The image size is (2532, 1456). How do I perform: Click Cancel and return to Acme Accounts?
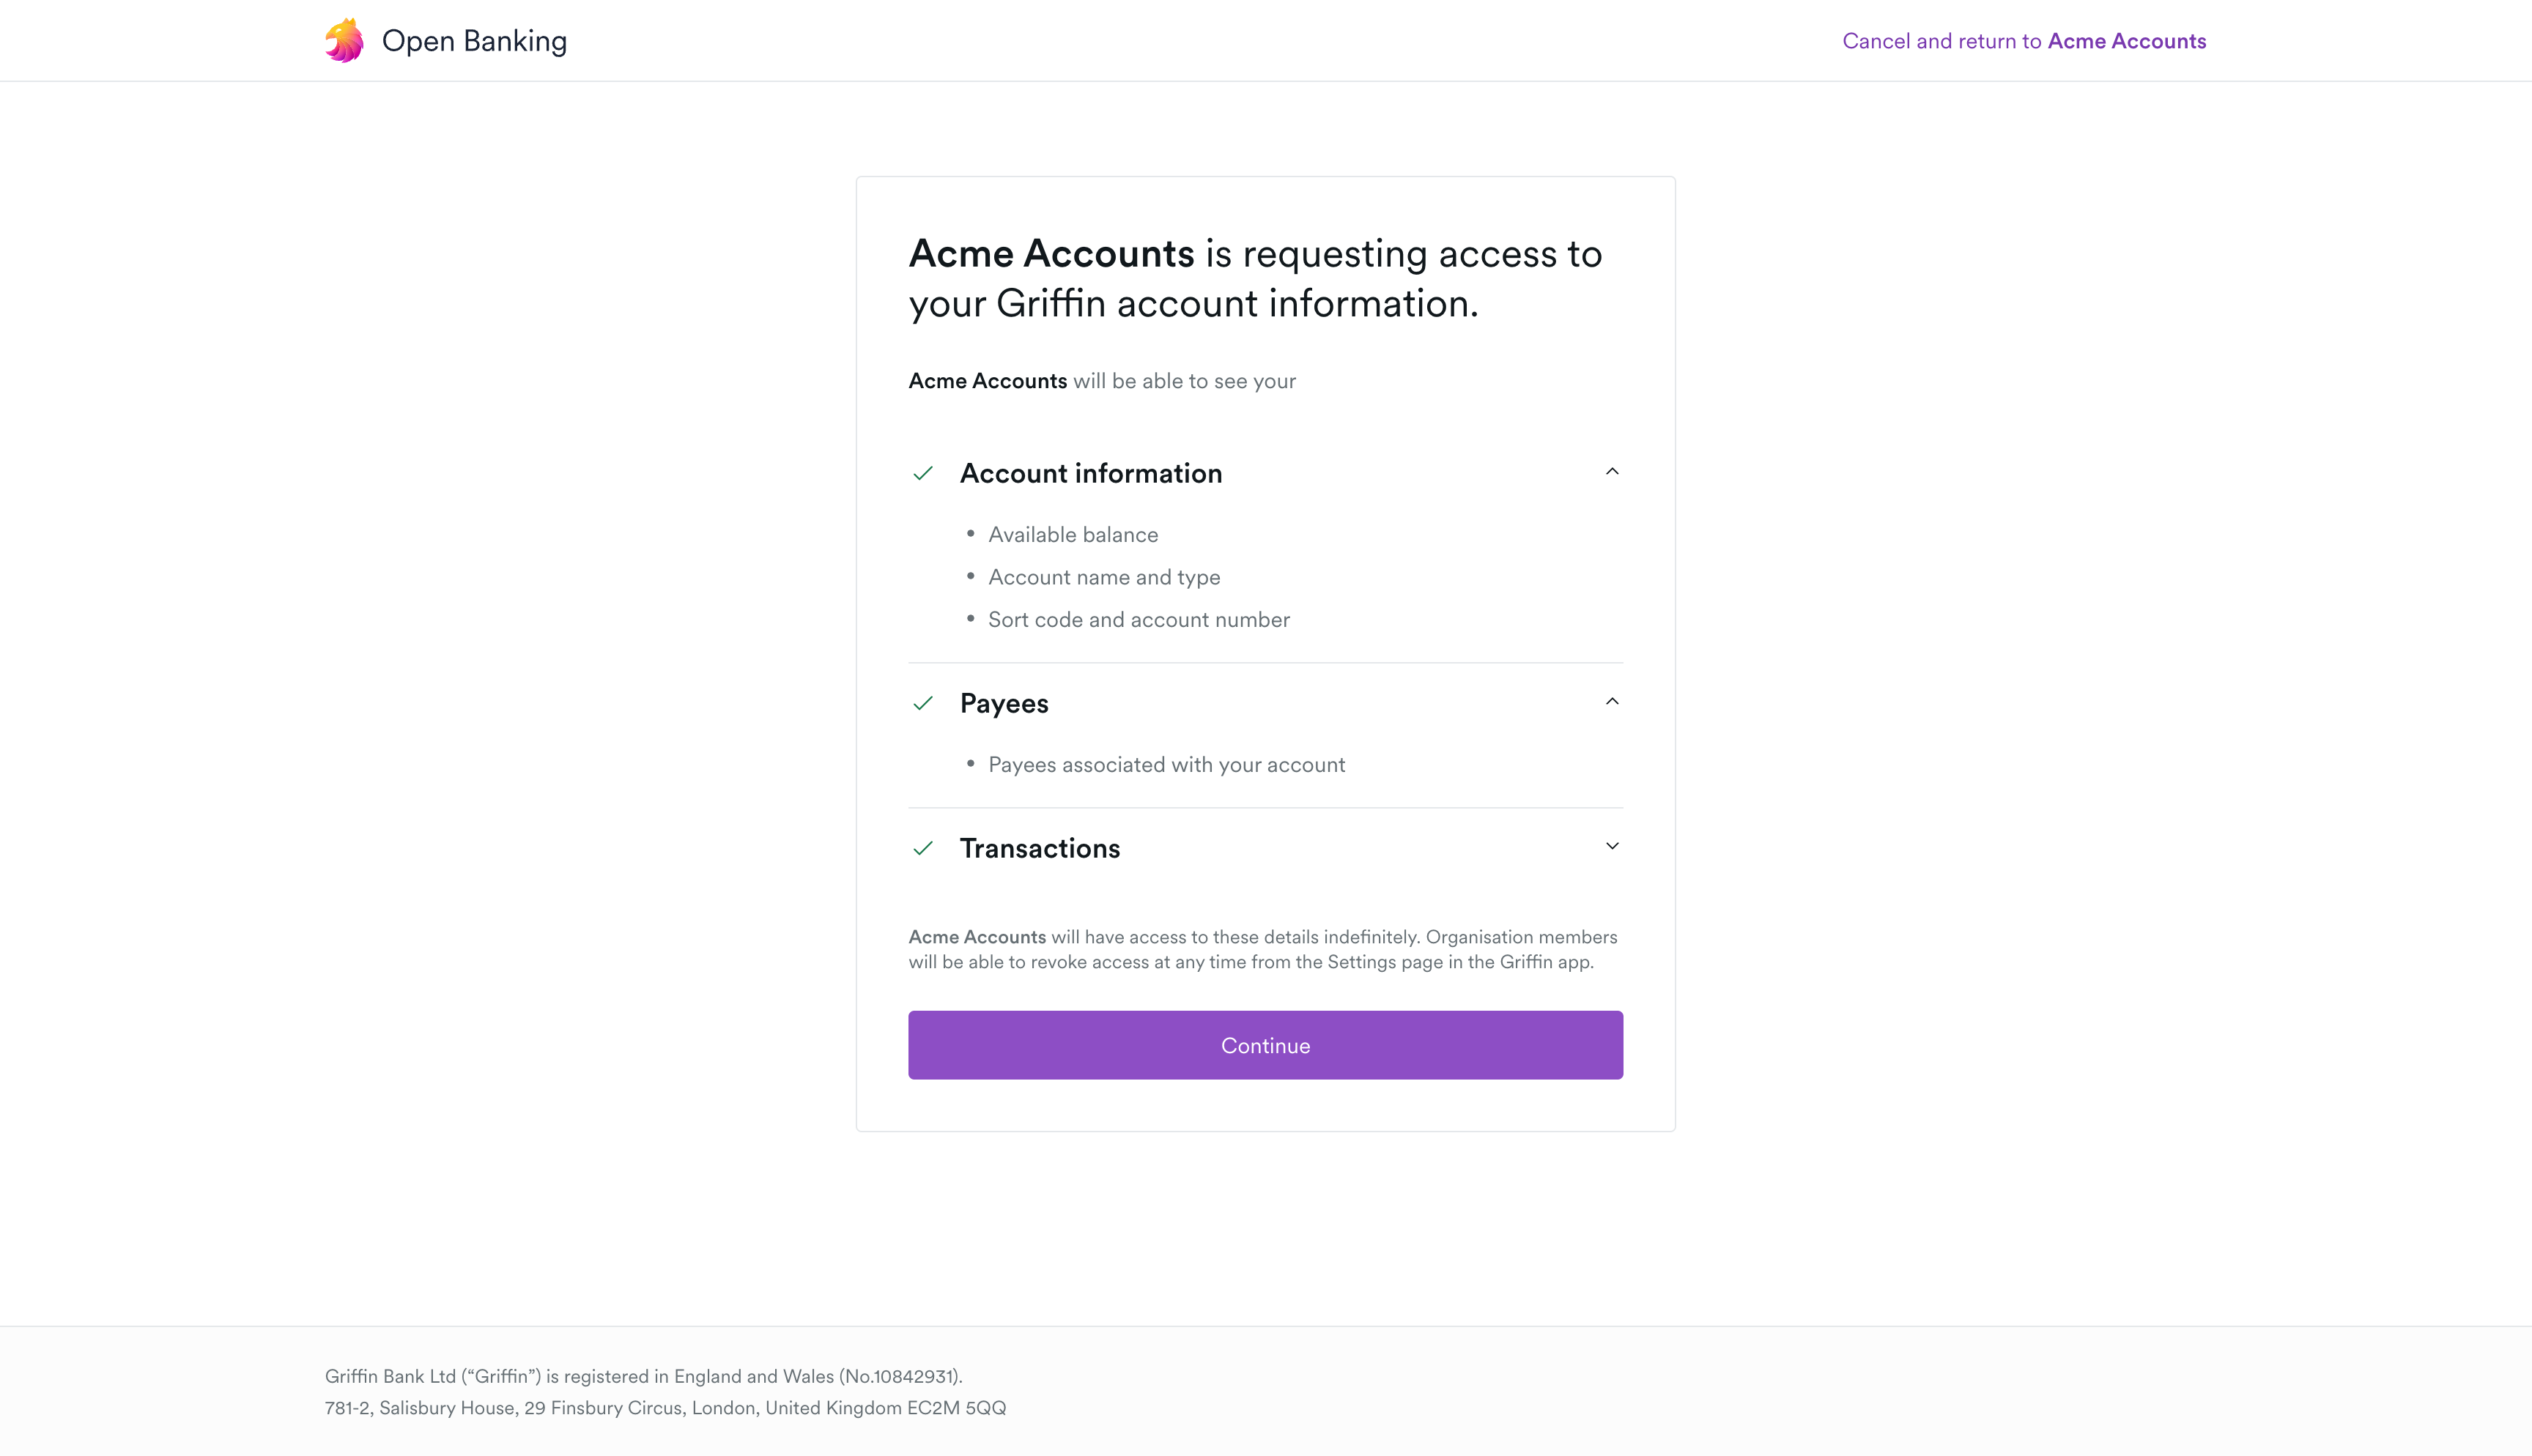coord(2023,41)
